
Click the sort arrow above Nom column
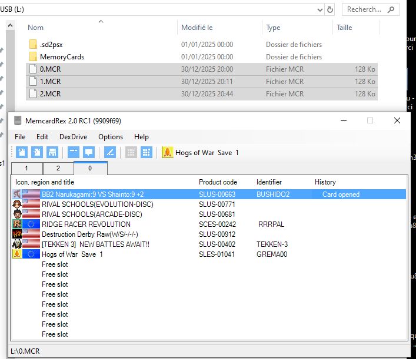pyautogui.click(x=101, y=22)
